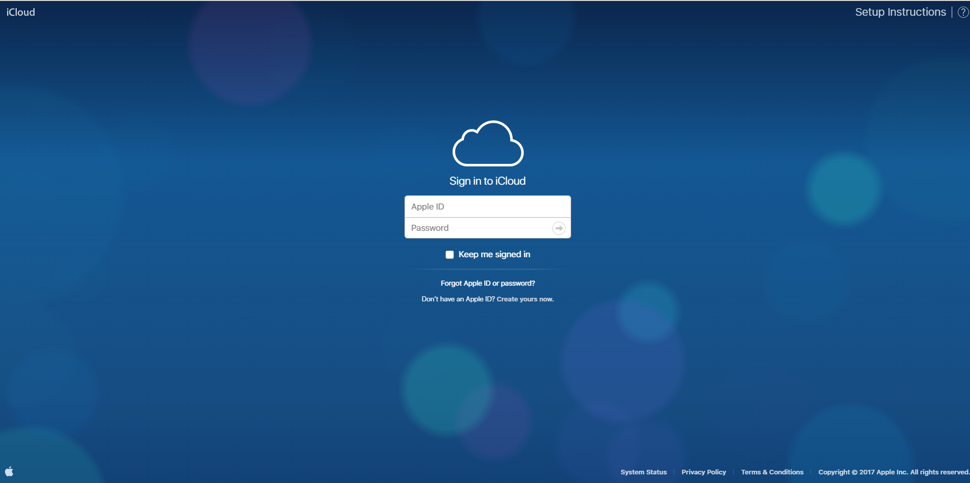Click the iCloud title in top-left corner
Viewport: 970px width, 483px height.
tap(21, 12)
